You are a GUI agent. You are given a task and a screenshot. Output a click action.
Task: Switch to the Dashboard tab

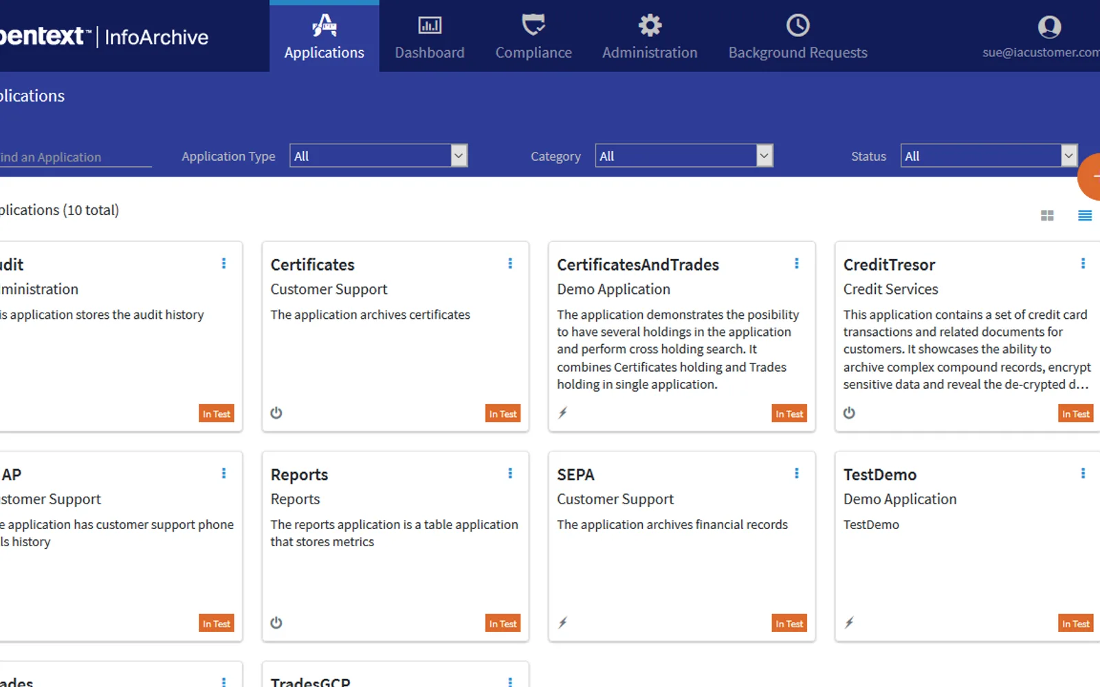pos(430,37)
